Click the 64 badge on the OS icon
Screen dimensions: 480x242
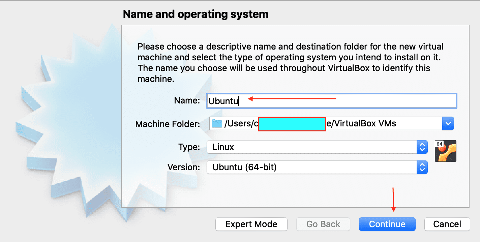(x=439, y=144)
